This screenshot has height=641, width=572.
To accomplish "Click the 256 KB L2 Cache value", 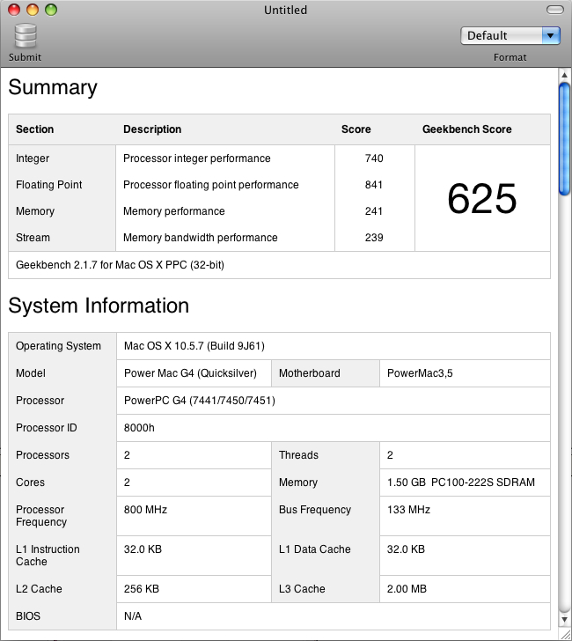I will (x=142, y=589).
